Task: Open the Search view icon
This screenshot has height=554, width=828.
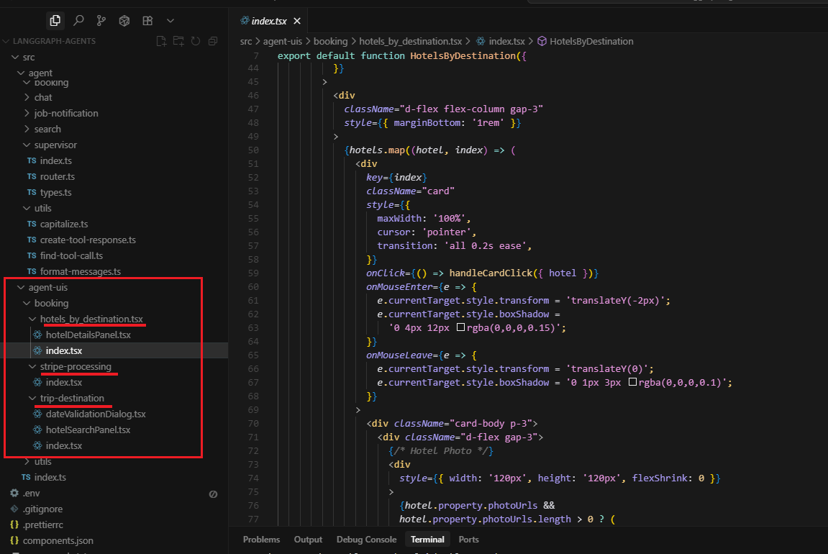Action: click(78, 21)
